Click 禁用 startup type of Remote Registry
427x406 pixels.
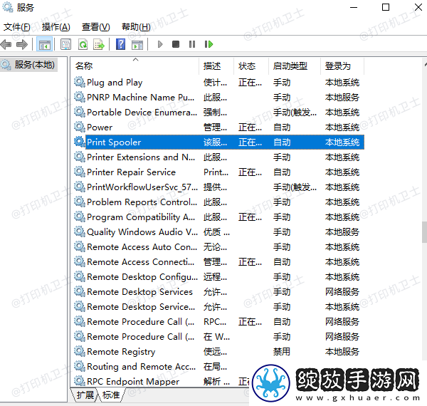click(x=282, y=351)
